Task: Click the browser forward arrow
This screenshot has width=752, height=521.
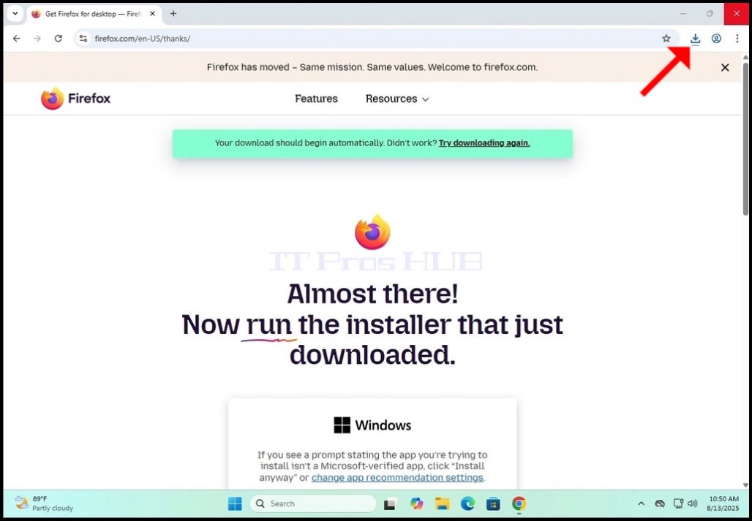Action: pos(37,39)
